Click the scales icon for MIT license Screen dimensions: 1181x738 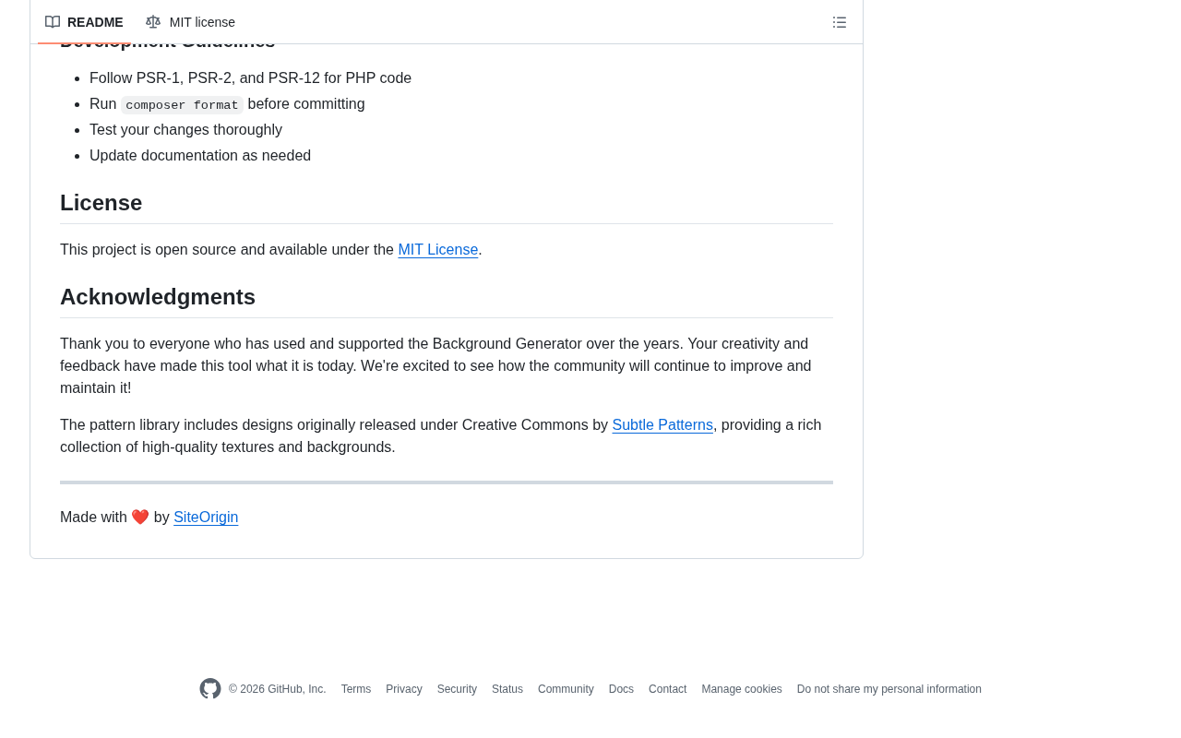click(x=153, y=22)
